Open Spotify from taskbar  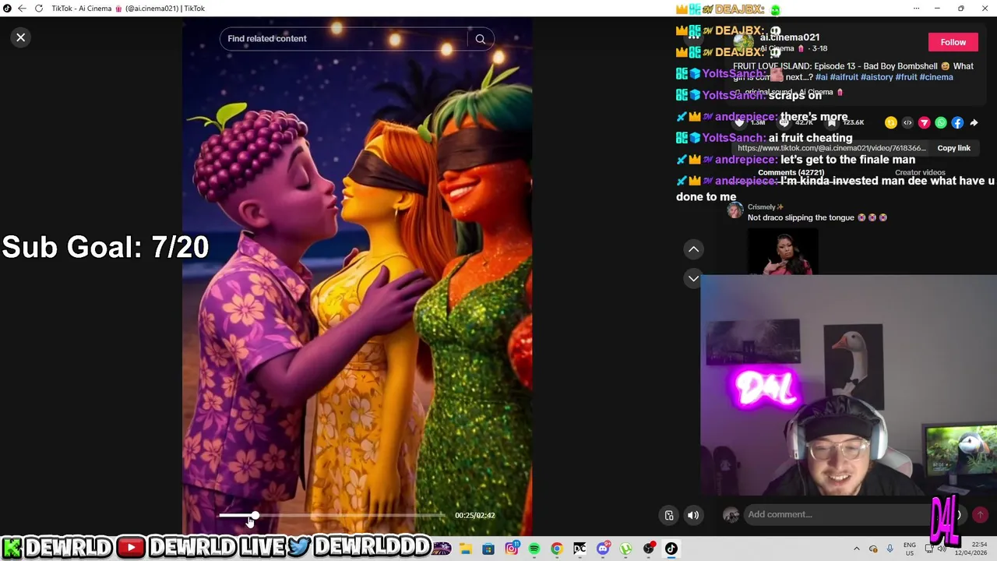pos(534,549)
